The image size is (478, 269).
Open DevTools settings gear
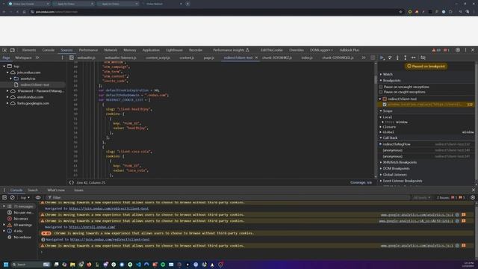pos(458,50)
